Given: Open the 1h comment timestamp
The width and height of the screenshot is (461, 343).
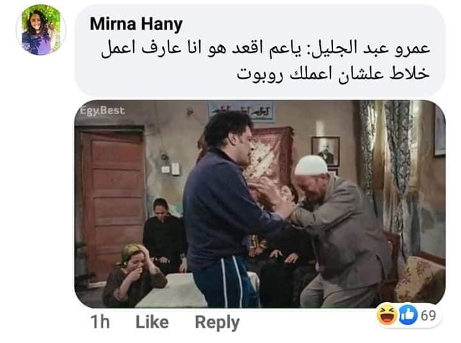Looking at the screenshot, I should pyautogui.click(x=100, y=322).
